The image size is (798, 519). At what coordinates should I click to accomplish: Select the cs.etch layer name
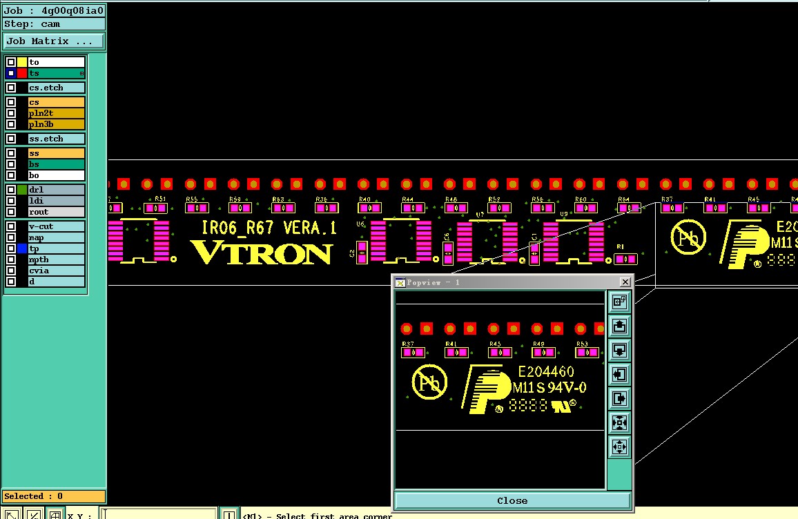tap(56, 88)
